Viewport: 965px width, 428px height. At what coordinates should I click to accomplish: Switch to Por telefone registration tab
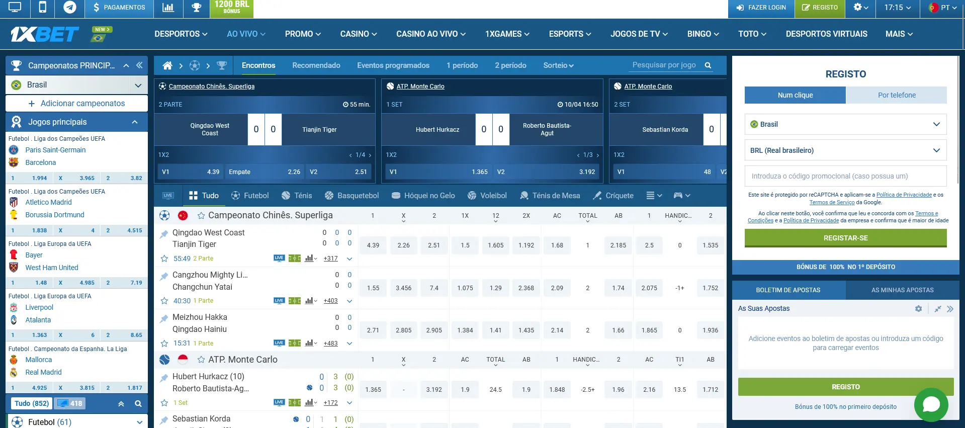[x=897, y=95]
